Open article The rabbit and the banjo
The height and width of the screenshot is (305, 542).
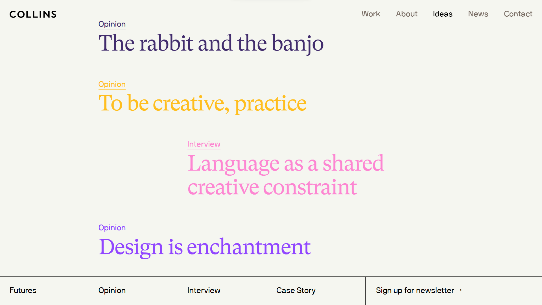pos(211,43)
